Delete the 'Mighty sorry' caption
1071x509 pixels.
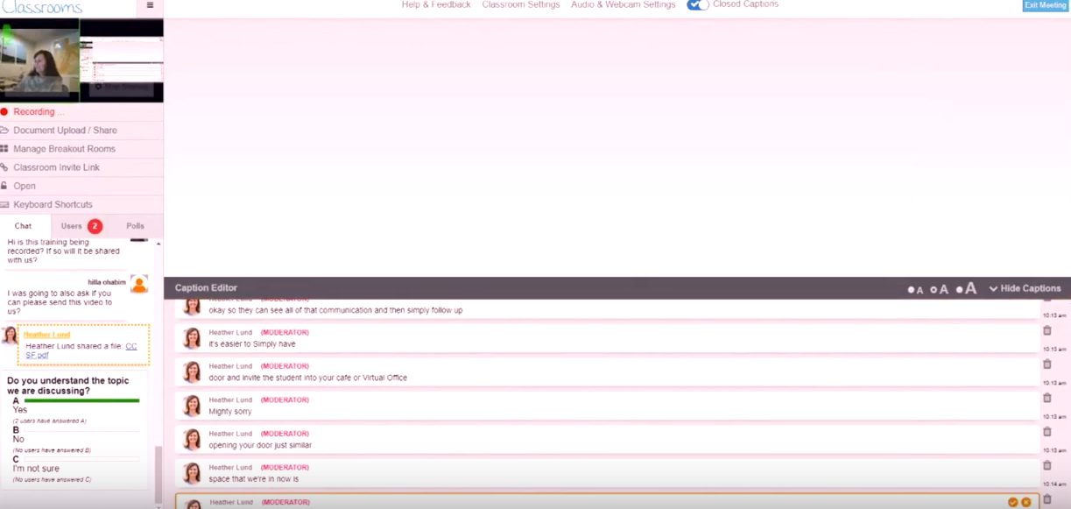pyautogui.click(x=1046, y=398)
